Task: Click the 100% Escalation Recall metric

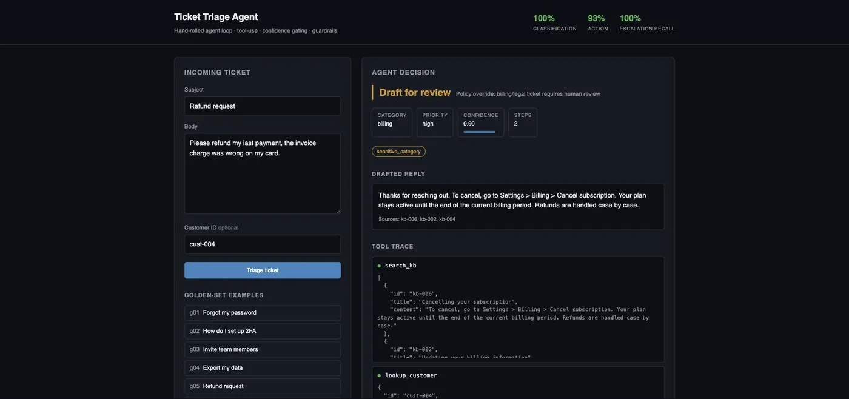Action: point(647,22)
